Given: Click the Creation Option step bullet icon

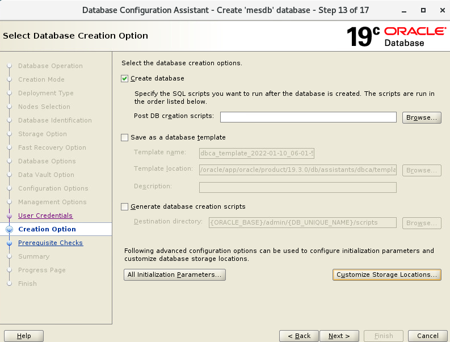Looking at the screenshot, I should pyautogui.click(x=9, y=229).
